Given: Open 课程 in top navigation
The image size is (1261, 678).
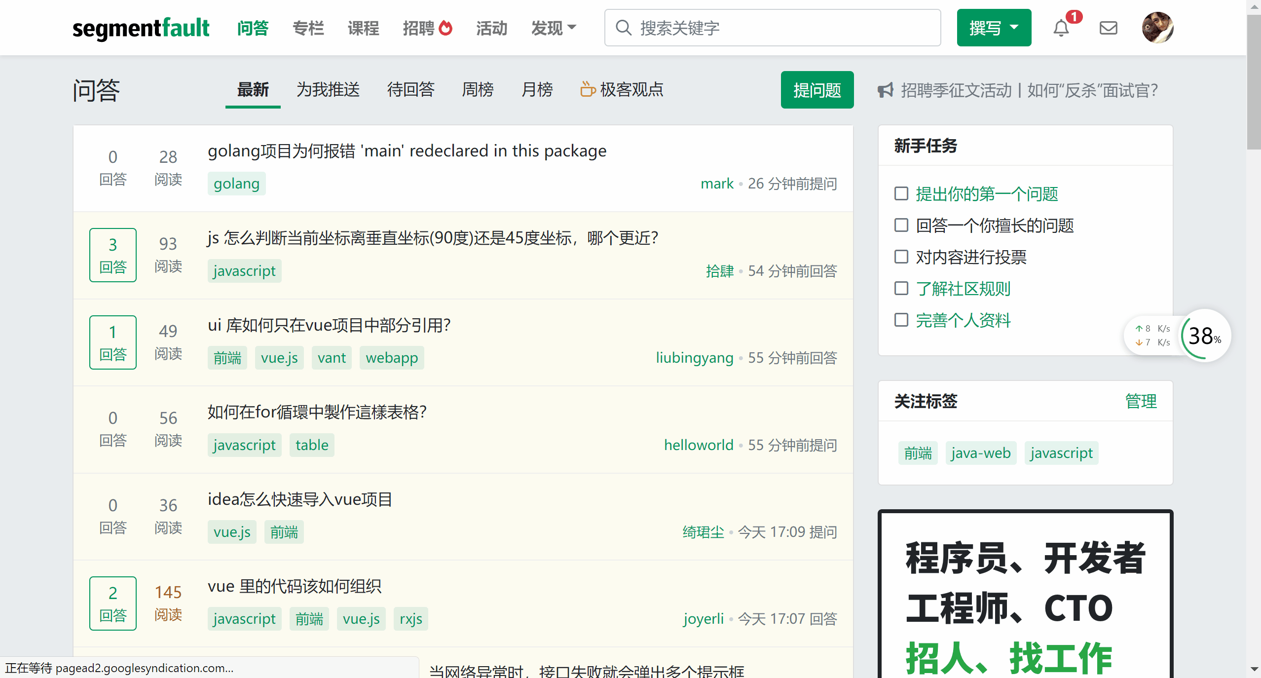Looking at the screenshot, I should coord(363,28).
